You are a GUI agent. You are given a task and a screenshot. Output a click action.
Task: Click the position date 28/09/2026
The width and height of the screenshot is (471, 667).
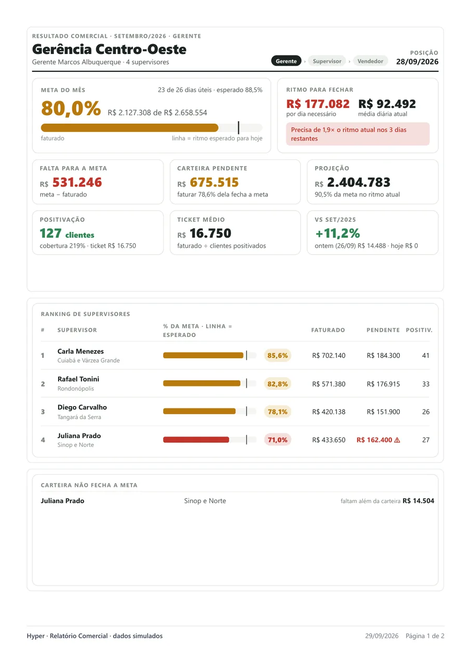point(417,61)
